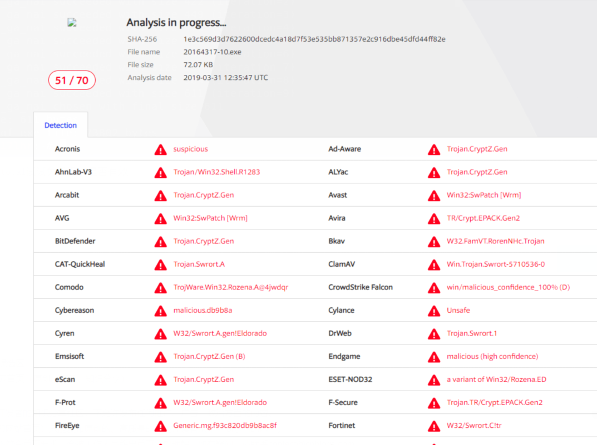Click 'a variant of Win32/Rozena.ED' result
The width and height of the screenshot is (597, 445).
[496, 379]
